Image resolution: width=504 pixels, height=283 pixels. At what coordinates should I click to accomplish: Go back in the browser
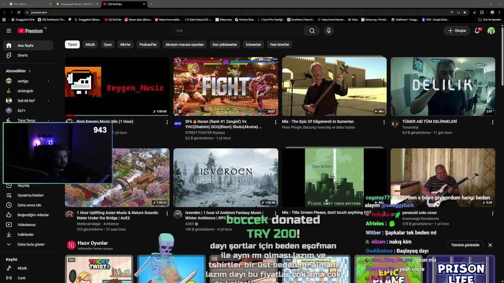pyautogui.click(x=5, y=12)
